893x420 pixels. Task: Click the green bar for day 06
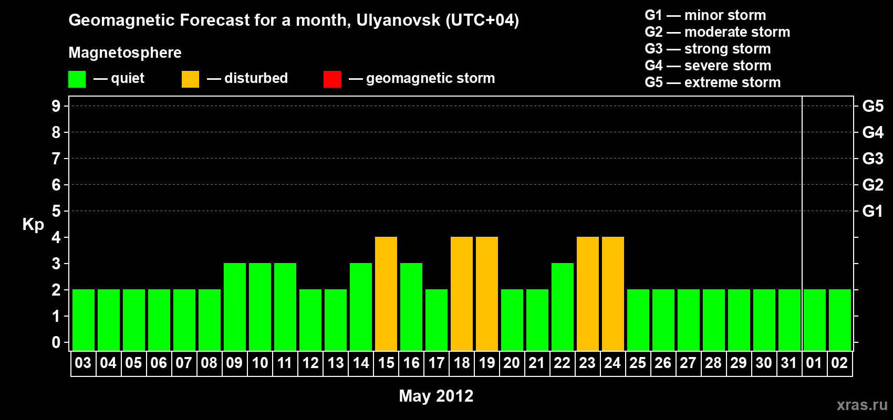159,320
